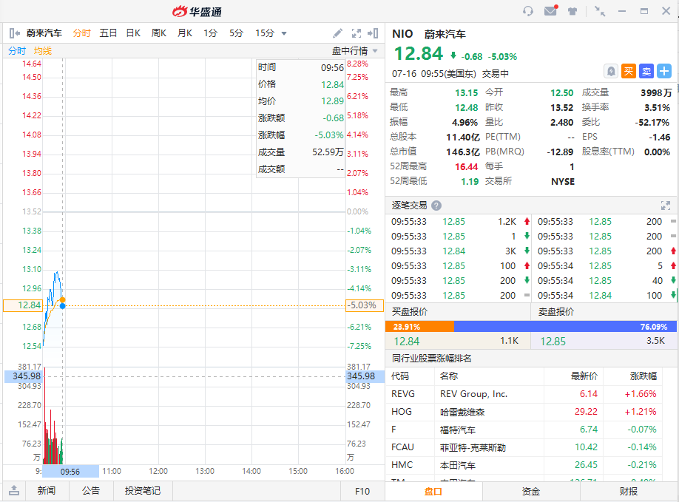The height and width of the screenshot is (502, 679).
Task: Open the skin theme shirt icon
Action: click(572, 11)
